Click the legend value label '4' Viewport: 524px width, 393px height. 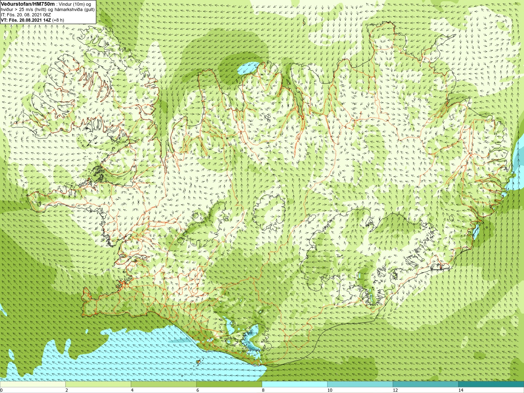point(132,390)
